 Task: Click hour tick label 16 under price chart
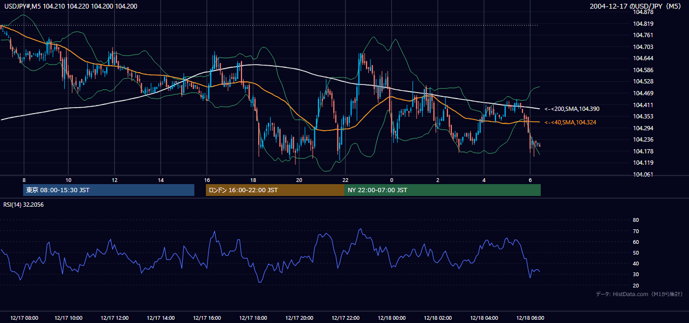[207, 180]
